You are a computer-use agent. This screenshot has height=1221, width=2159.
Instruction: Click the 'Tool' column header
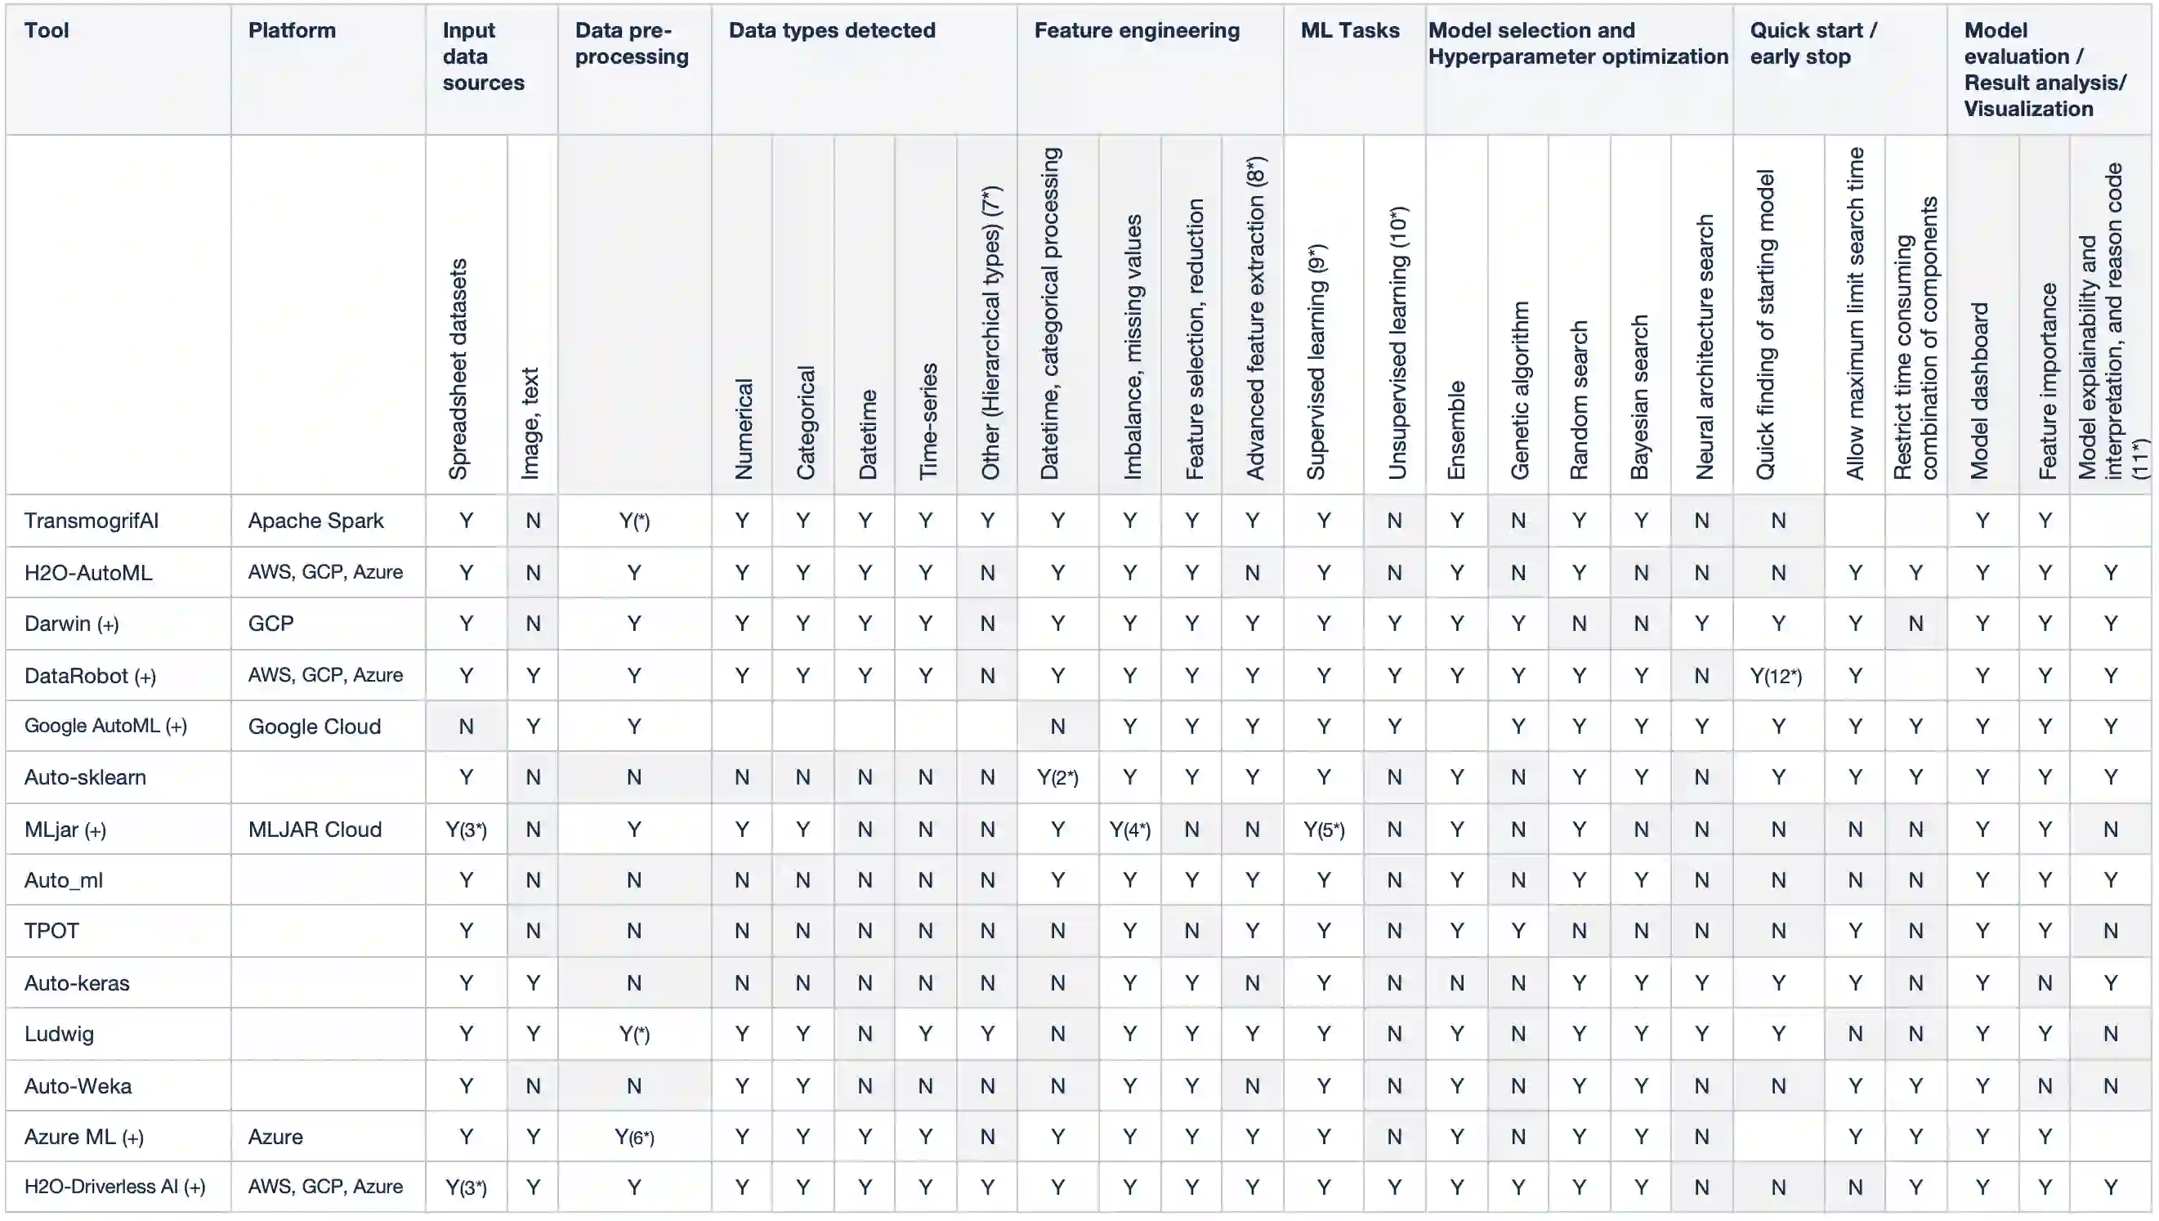[46, 31]
